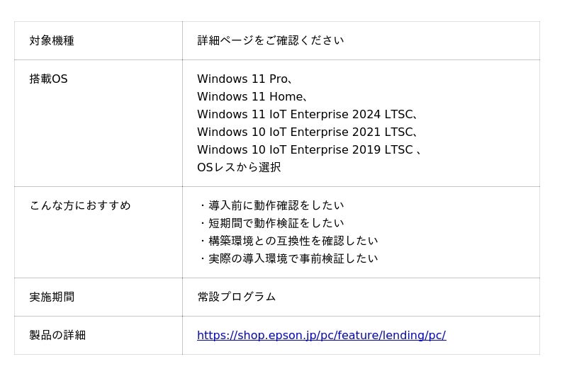
Task: Click the 製品の詳細 row label
Action: click(57, 336)
